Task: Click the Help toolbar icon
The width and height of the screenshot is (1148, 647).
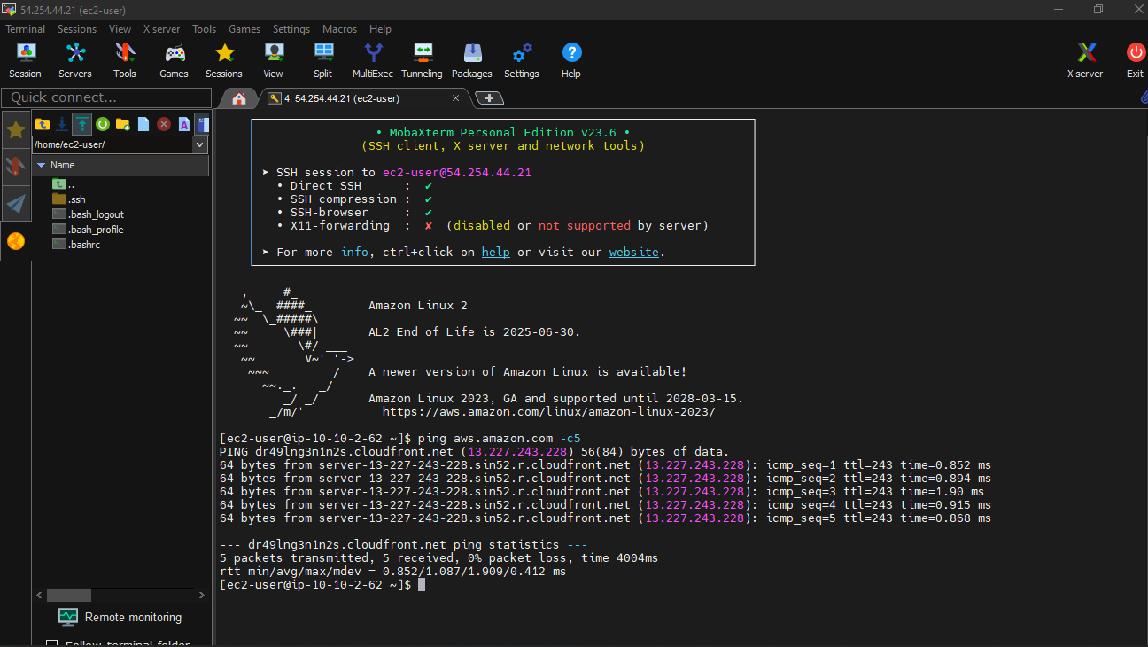Action: tap(571, 60)
